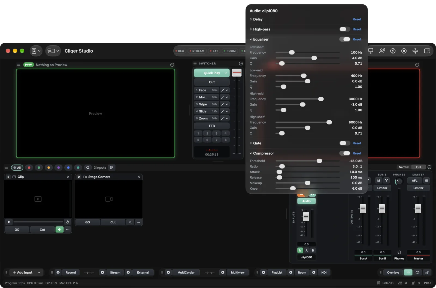
Task: Switch mixer view to Full
Action: [419, 167]
